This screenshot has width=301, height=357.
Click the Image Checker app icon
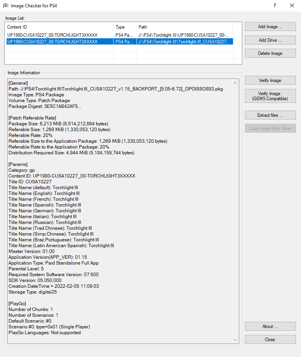5,6
